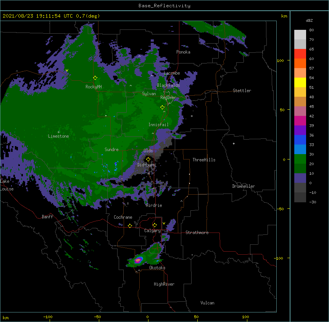
Task: Select the pink 45–42 dBZ legend swatch
Action: tap(300, 111)
